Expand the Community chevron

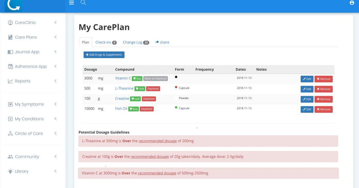click(x=55, y=156)
